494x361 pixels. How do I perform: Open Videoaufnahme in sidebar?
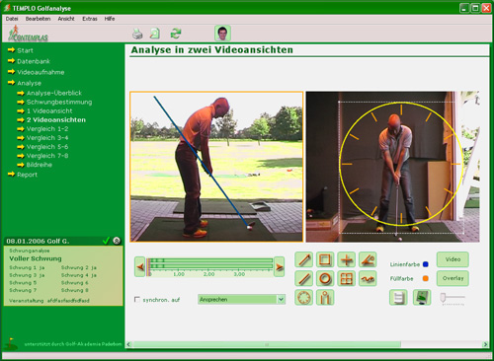click(x=41, y=72)
